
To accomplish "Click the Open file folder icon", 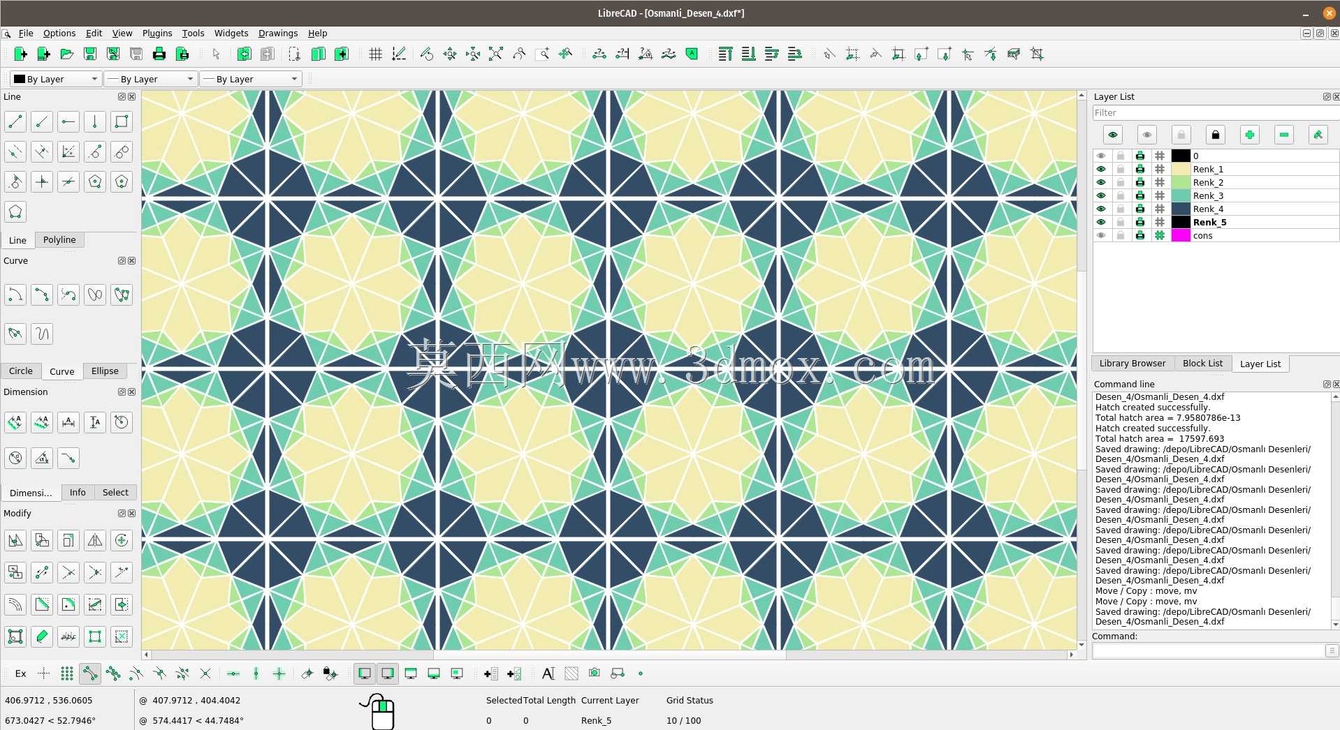I will [66, 54].
